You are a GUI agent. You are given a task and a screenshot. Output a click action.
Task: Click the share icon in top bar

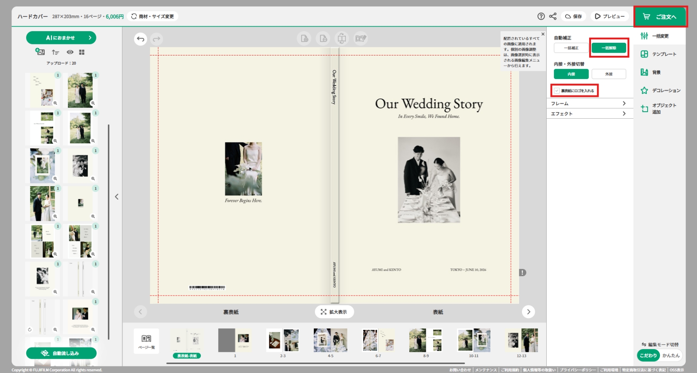pos(553,16)
